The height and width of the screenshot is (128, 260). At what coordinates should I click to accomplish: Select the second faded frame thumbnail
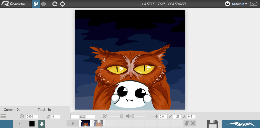pyautogui.click(x=99, y=123)
